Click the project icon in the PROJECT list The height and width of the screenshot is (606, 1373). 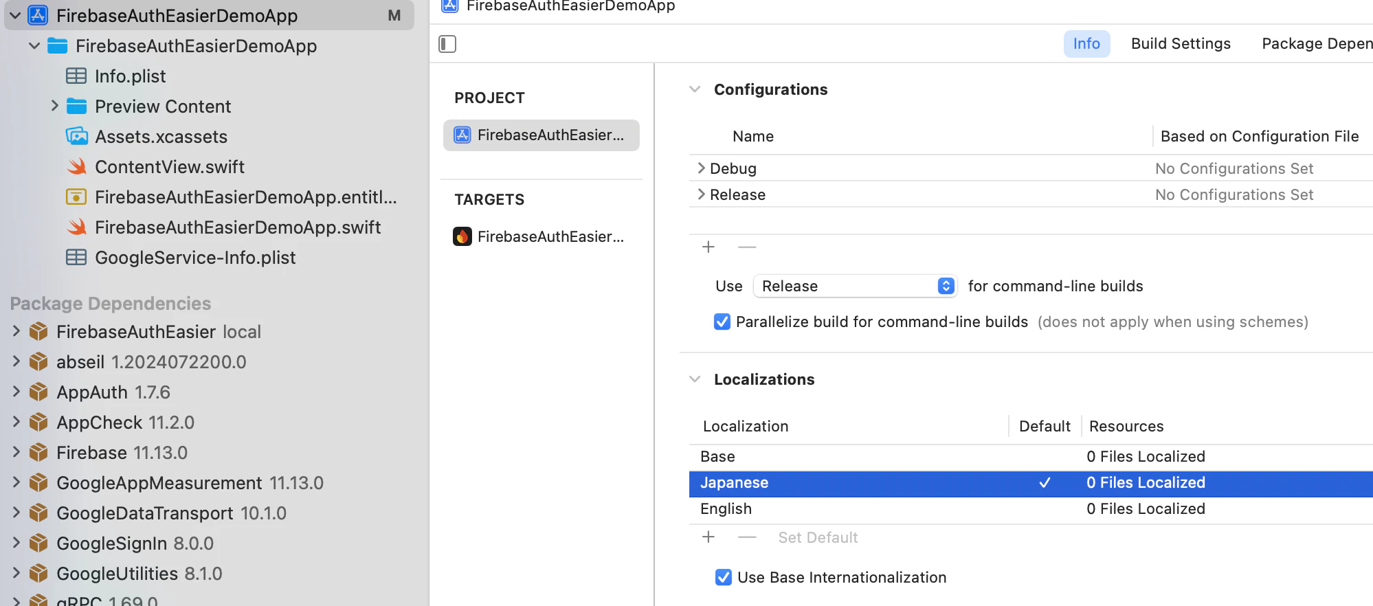[462, 135]
